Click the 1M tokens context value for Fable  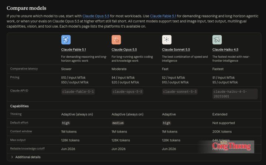(x=69, y=131)
